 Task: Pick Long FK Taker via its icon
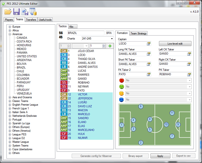click(x=149, y=54)
